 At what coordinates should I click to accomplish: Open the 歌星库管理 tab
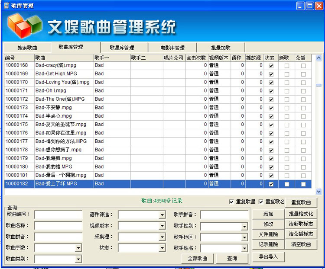pyautogui.click(x=122, y=48)
